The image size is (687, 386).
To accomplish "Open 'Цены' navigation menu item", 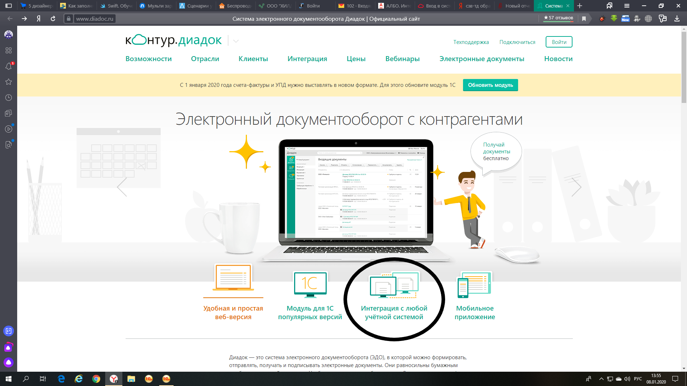I will tap(356, 59).
